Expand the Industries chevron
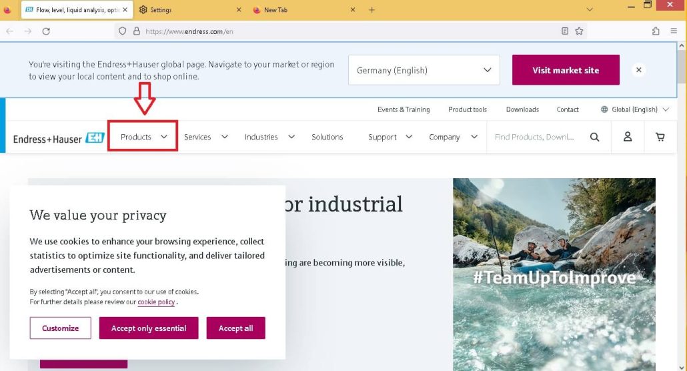Image resolution: width=687 pixels, height=371 pixels. point(291,137)
